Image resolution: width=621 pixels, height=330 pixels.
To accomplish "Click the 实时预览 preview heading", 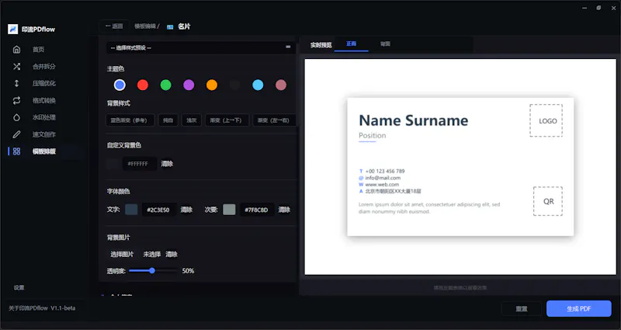I will coord(321,45).
